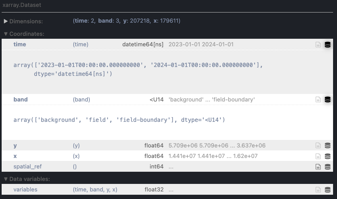Show attributes icon for time coordinate
Image resolution: width=337 pixels, height=199 pixels.
pos(318,45)
